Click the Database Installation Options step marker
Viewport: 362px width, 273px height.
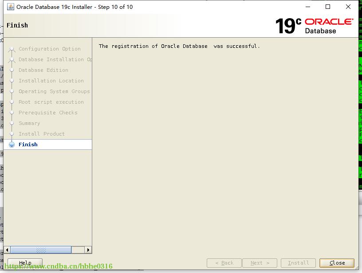[12, 60]
